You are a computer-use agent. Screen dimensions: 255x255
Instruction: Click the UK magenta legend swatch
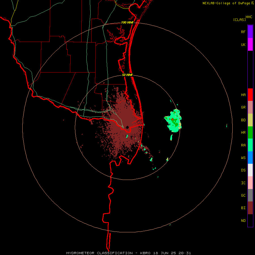click(x=250, y=44)
